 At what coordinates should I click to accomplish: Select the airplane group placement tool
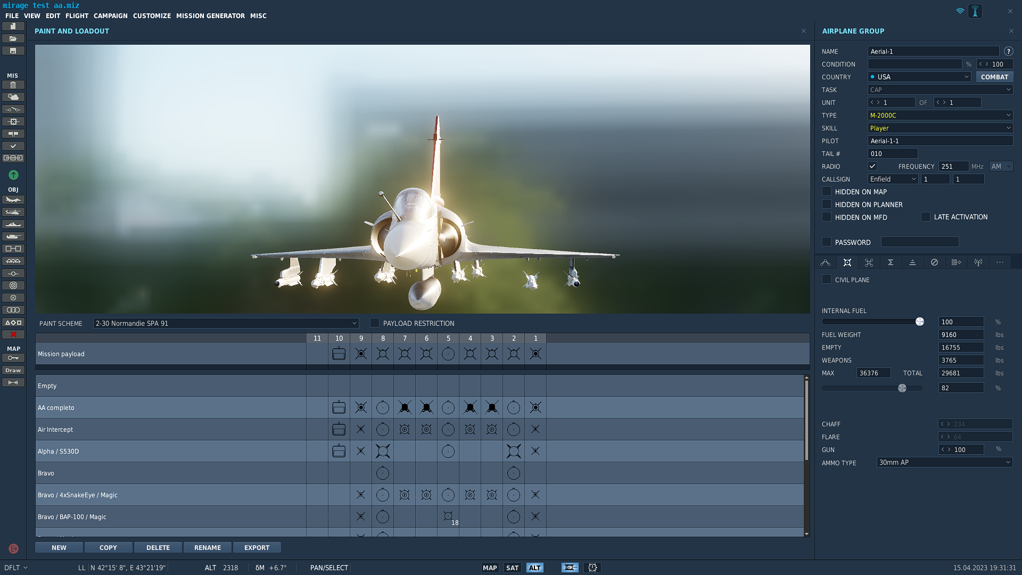tap(13, 200)
